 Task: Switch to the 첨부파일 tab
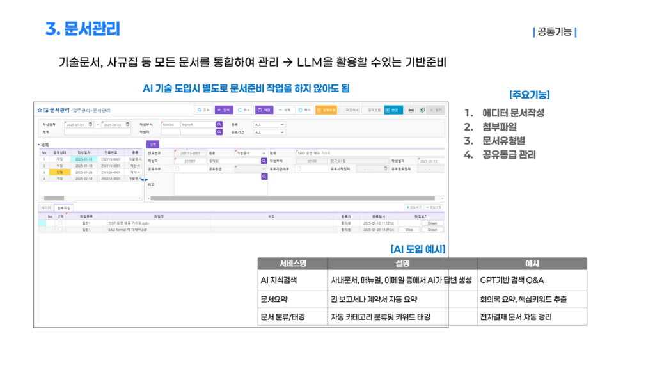pyautogui.click(x=64, y=208)
